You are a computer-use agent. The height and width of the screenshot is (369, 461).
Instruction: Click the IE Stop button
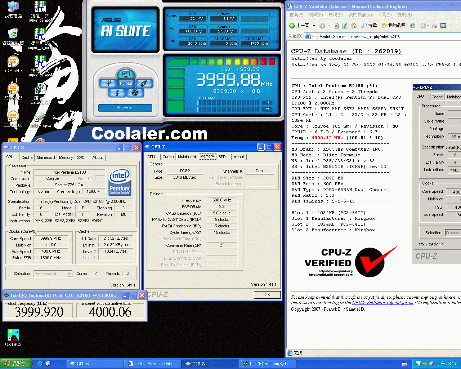point(336,26)
